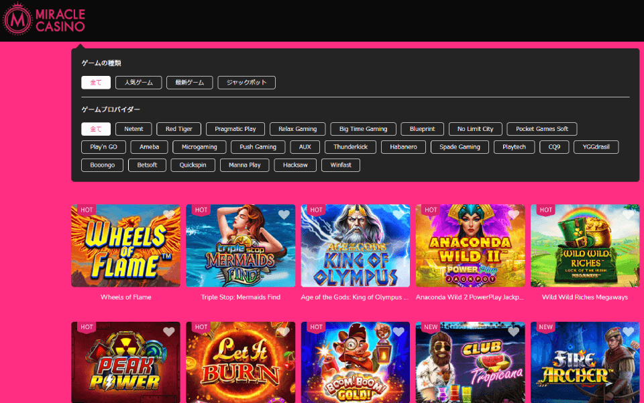The width and height of the screenshot is (644, 403).
Task: Launch the Boom! Boom! Gold! thumbnail
Action: pyautogui.click(x=356, y=362)
